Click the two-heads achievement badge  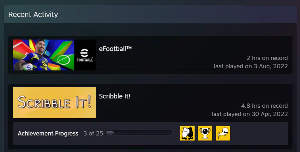click(187, 133)
